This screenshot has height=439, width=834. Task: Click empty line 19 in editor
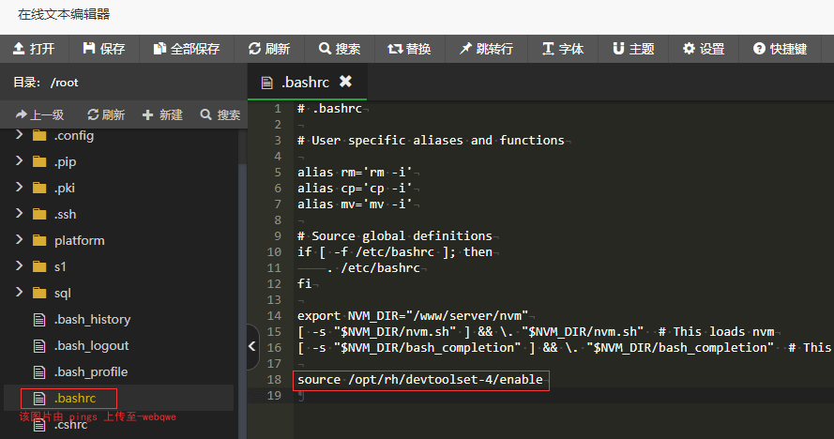tap(564, 395)
